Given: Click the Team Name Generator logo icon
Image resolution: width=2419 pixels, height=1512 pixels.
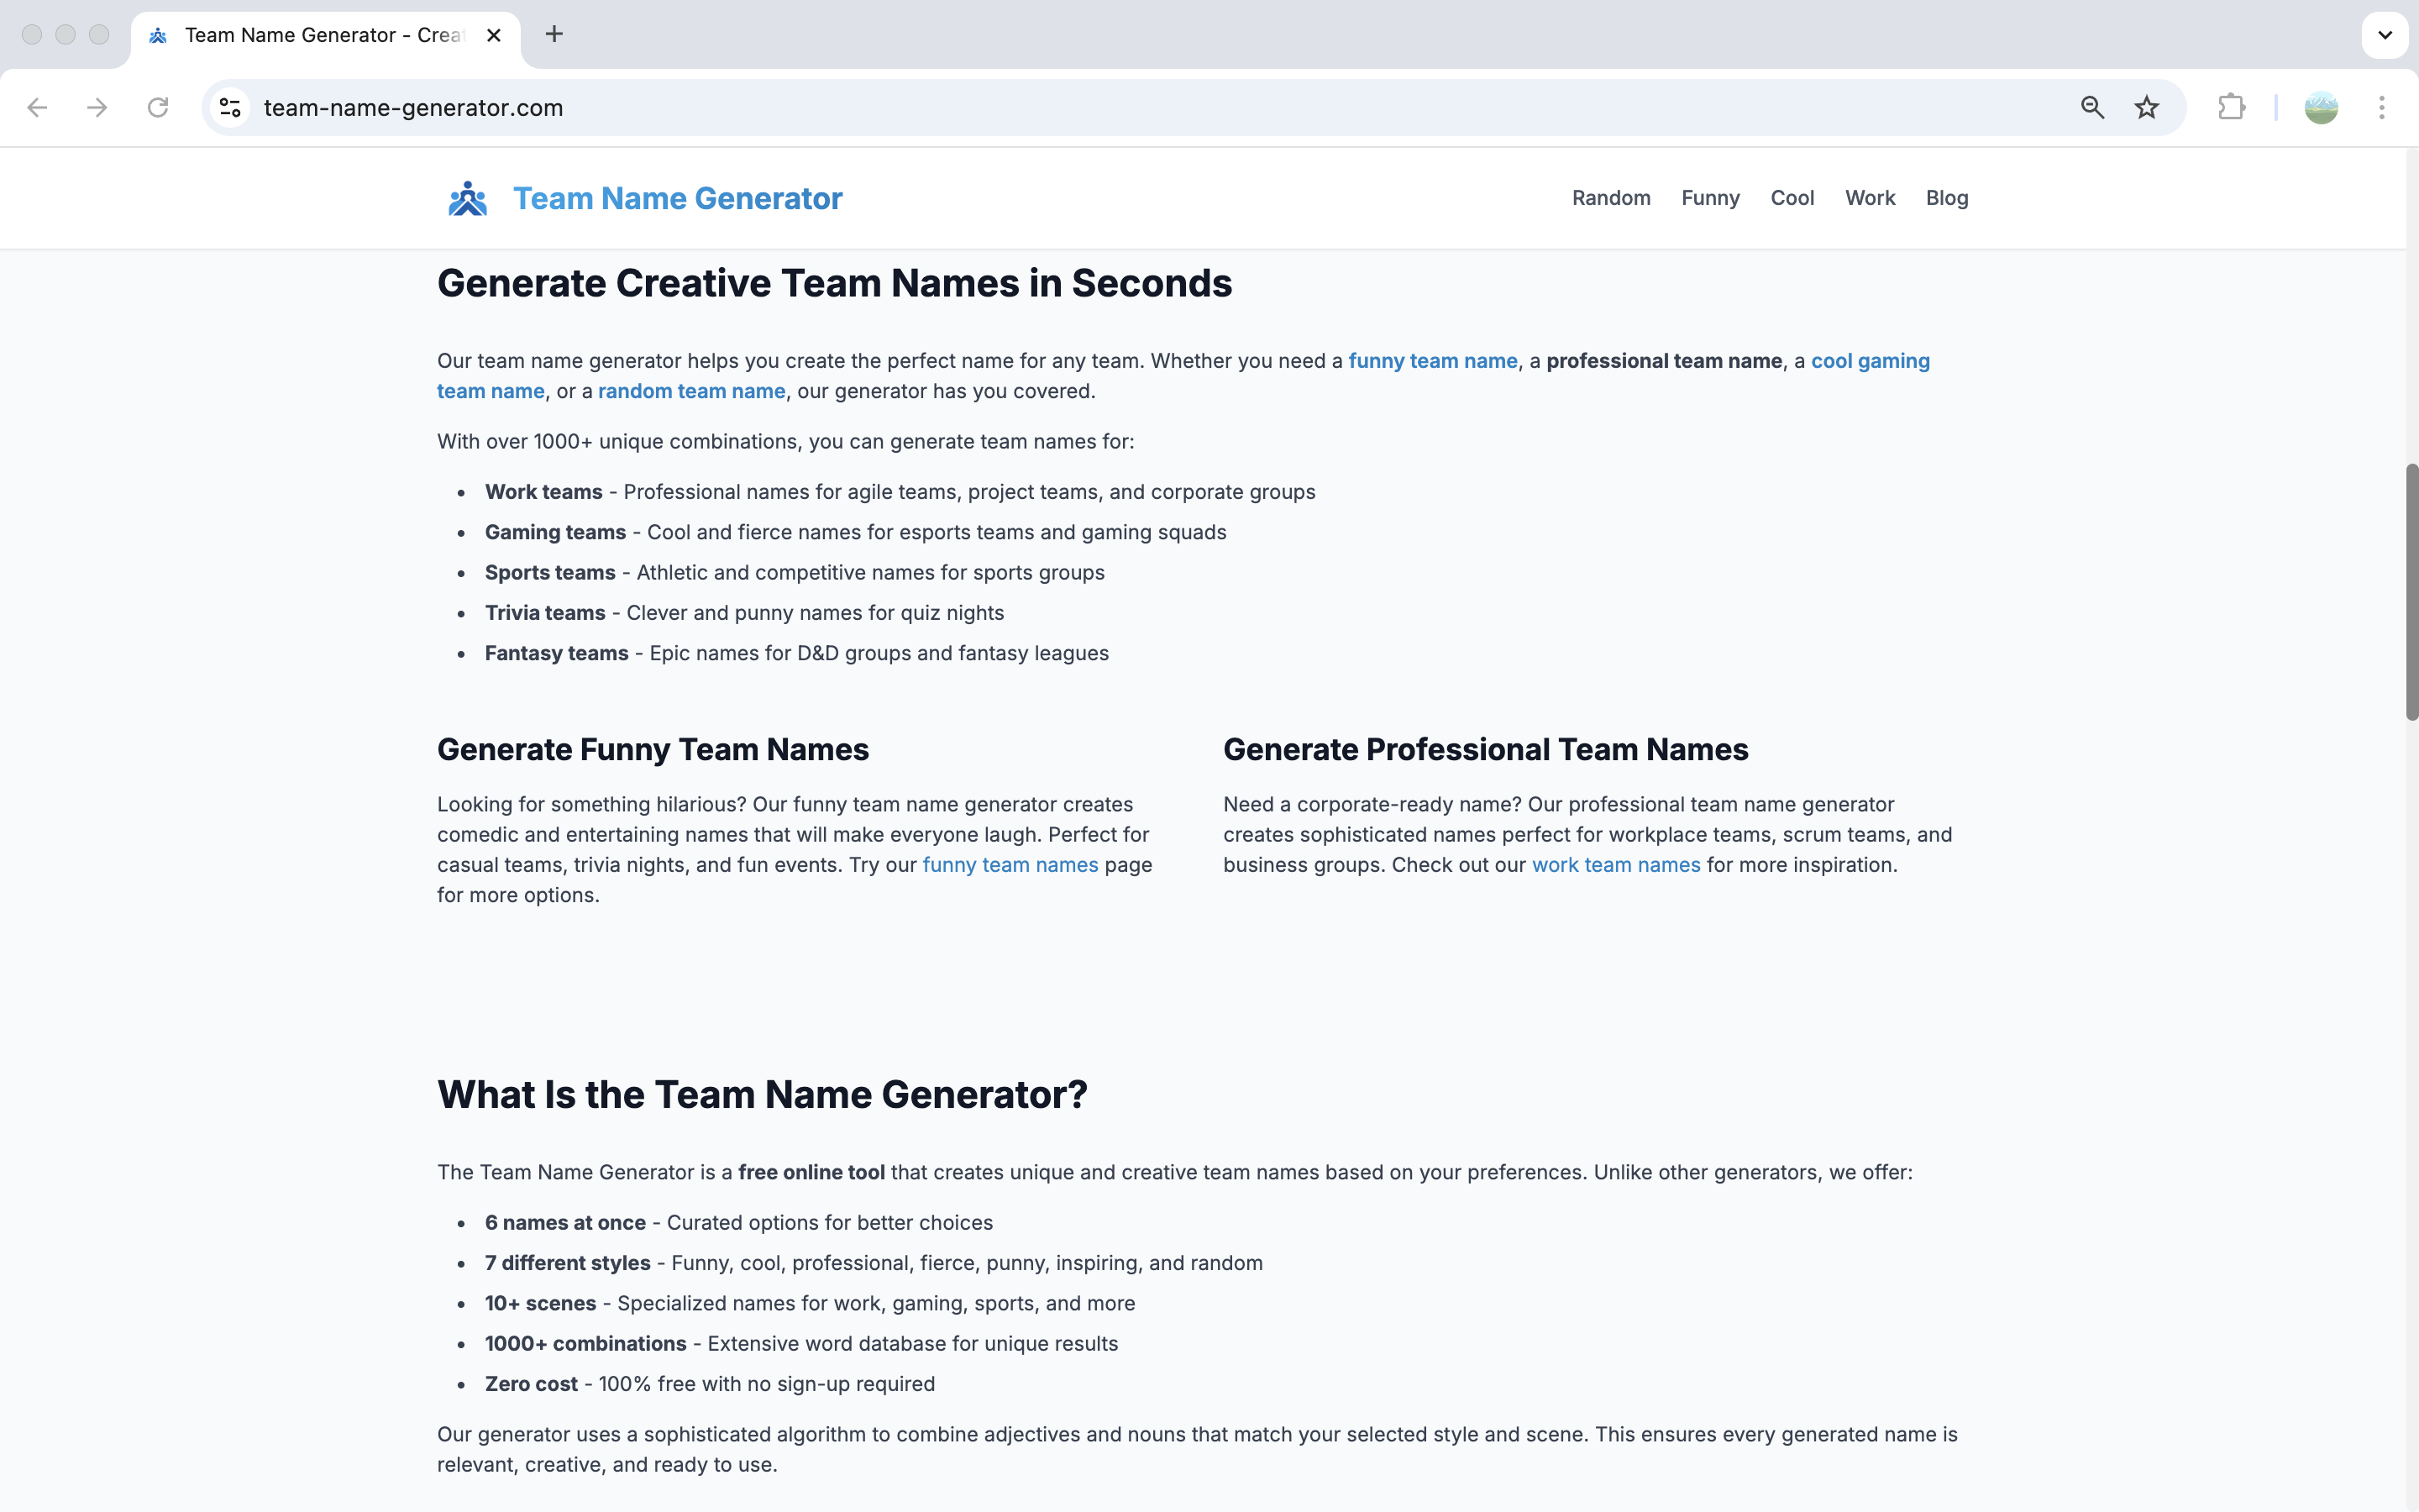Looking at the screenshot, I should pyautogui.click(x=468, y=198).
